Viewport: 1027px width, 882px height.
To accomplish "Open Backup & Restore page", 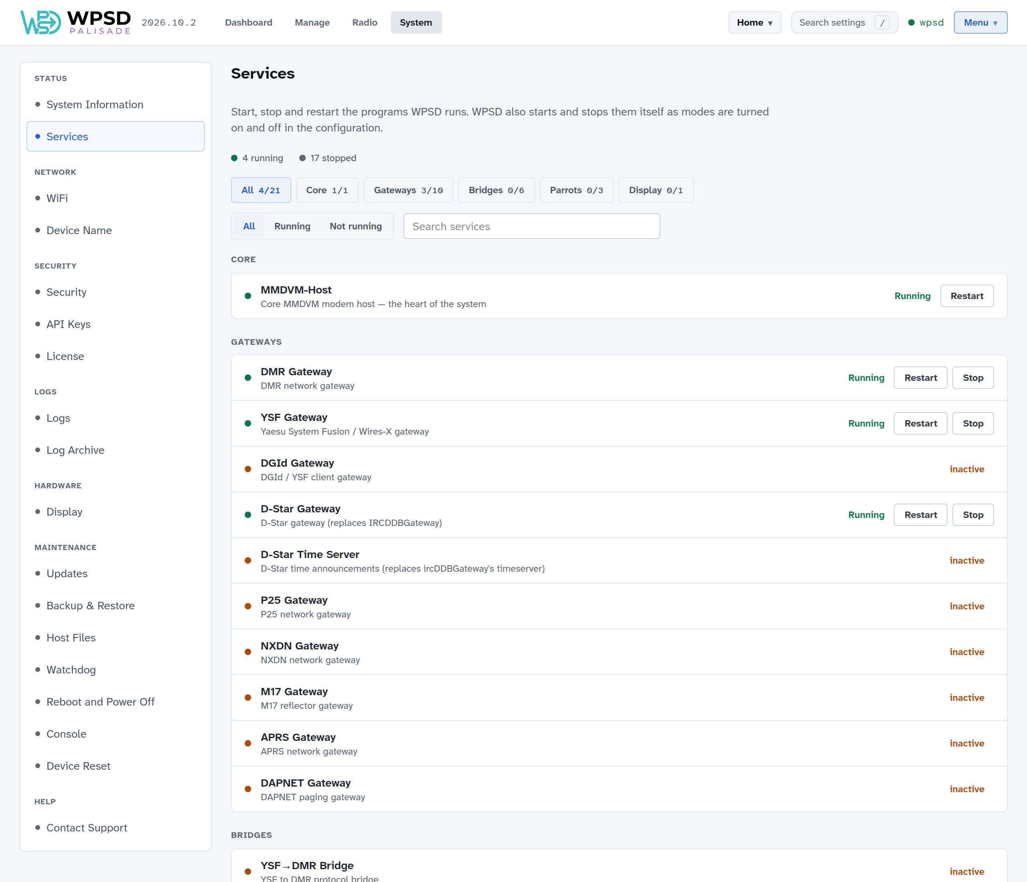I will (116, 606).
